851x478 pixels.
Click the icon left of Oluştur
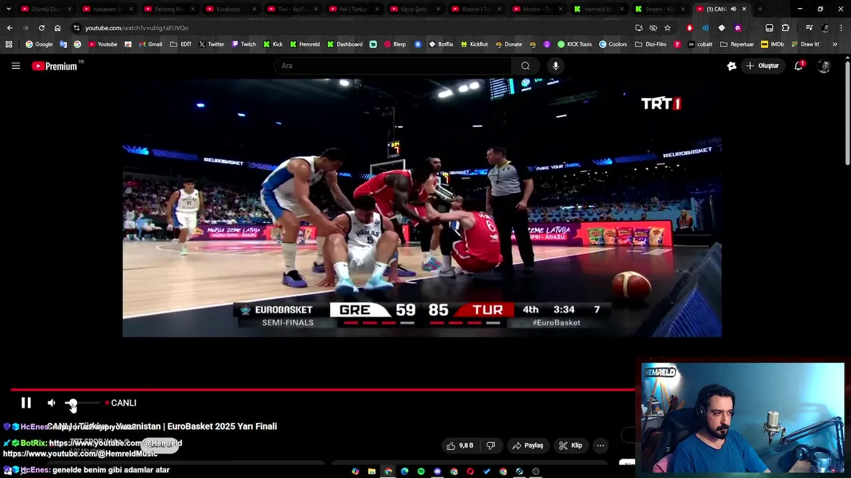click(732, 66)
